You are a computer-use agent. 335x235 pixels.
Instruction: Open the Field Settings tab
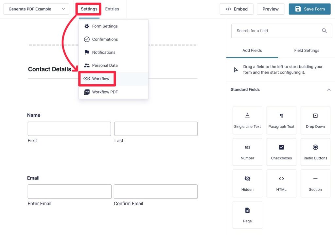point(306,50)
